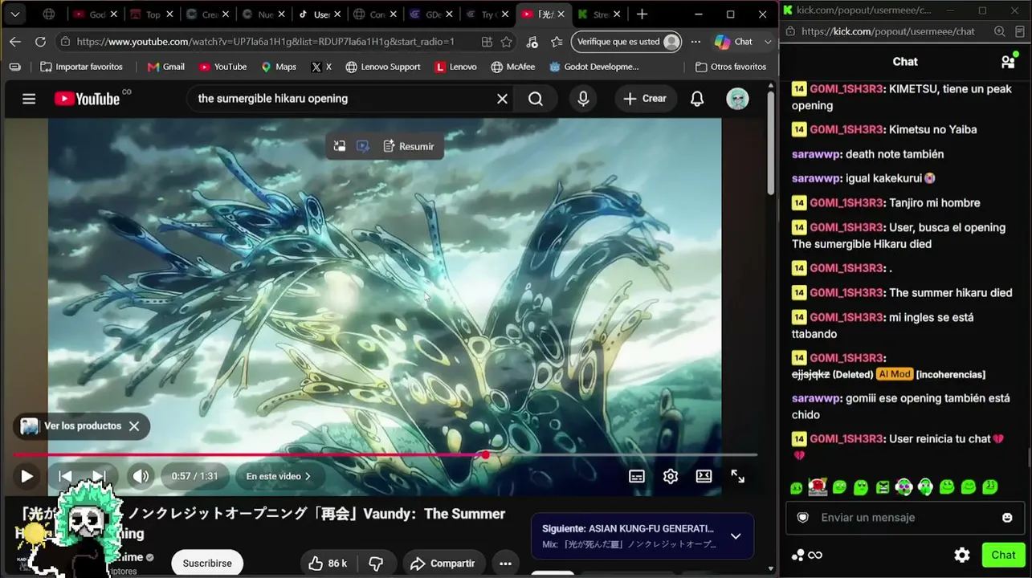Open YouTube notifications bell
Screen dimensions: 1032x578
click(697, 99)
